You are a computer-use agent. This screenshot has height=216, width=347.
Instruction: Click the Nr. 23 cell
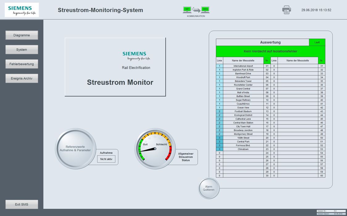[267, 149]
